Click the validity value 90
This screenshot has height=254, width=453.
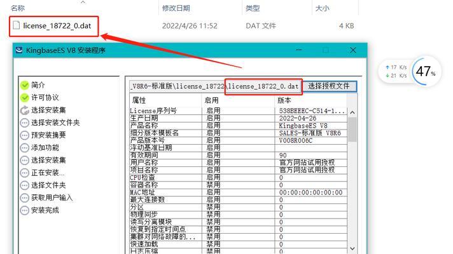point(283,156)
